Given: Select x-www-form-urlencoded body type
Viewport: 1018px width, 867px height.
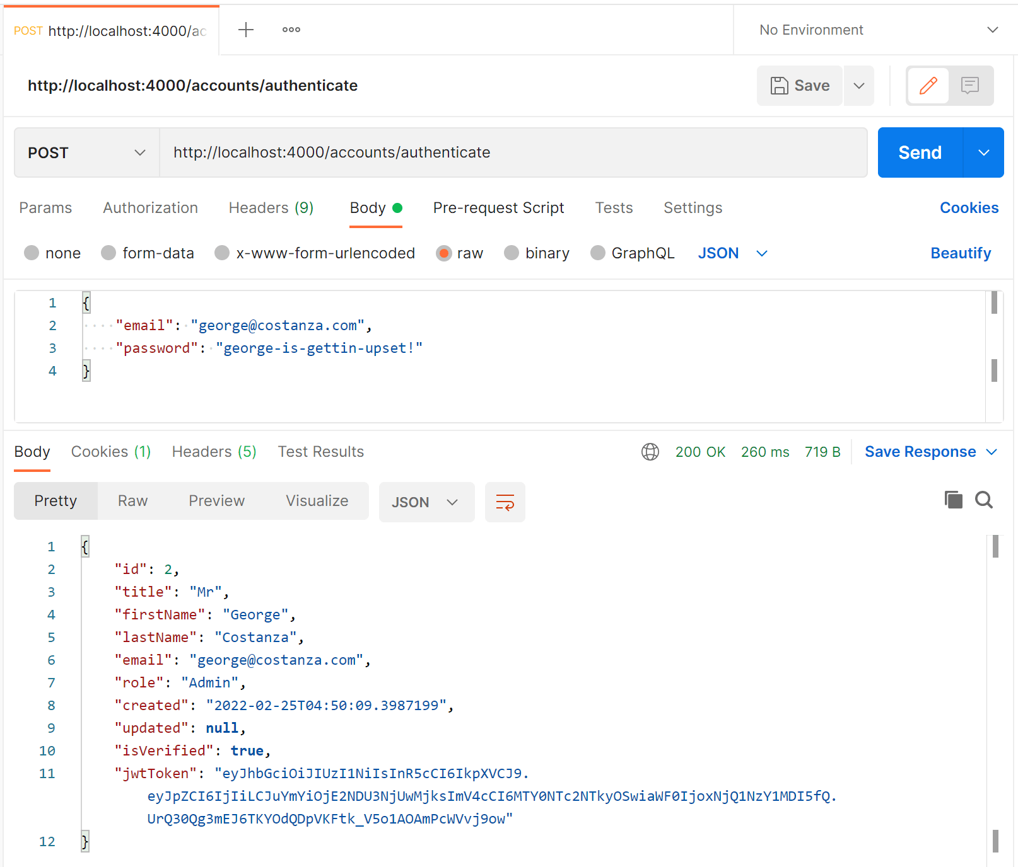Looking at the screenshot, I should click(315, 253).
